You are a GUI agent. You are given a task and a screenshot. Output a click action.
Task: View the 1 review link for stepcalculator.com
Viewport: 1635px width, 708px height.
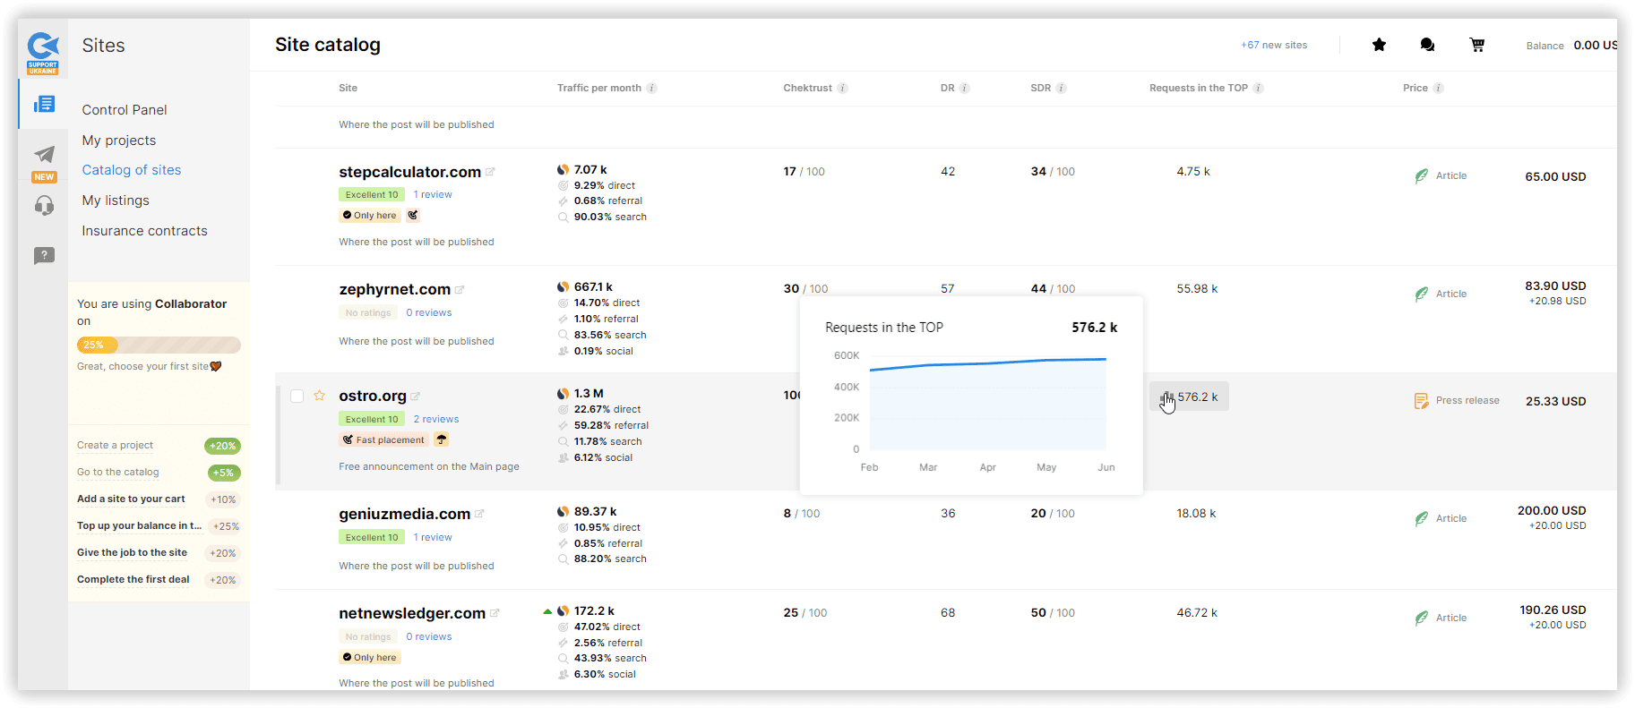[x=433, y=194]
